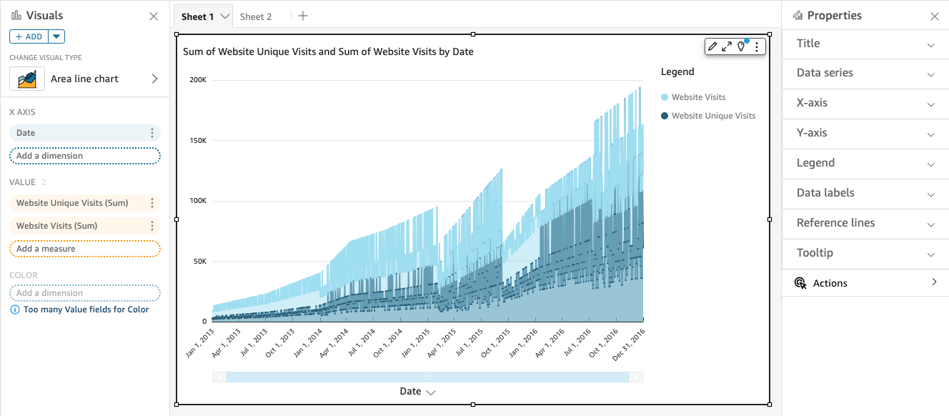Open the visual's three-dot options menu
949x416 pixels.
757,46
